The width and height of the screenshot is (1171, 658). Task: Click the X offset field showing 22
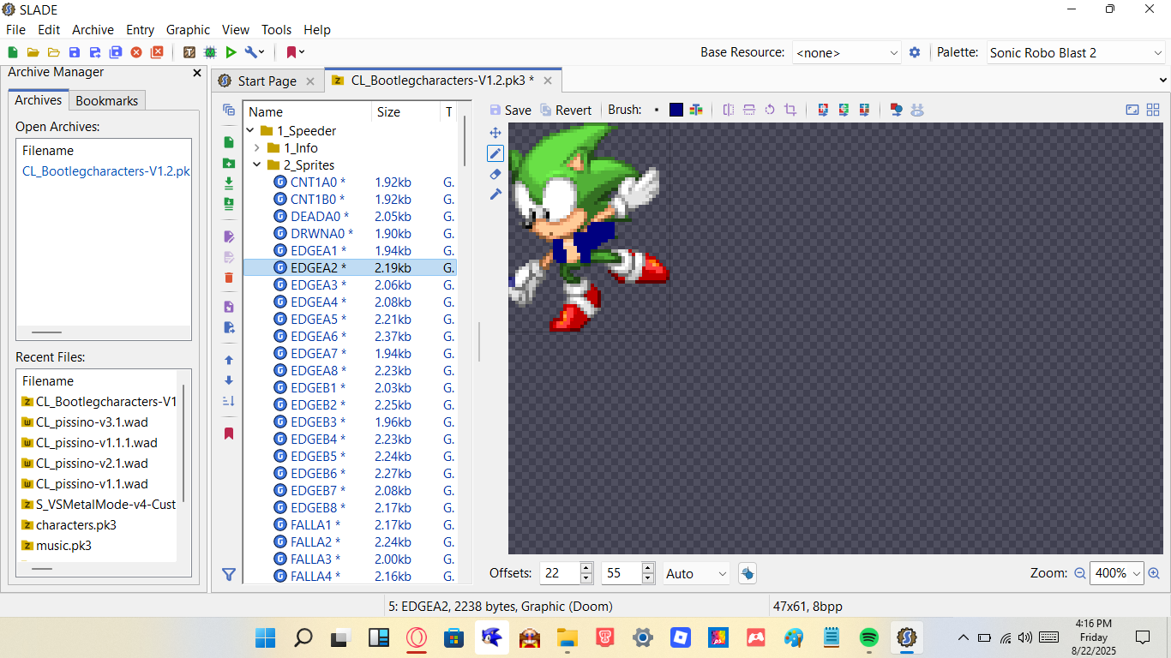pos(561,573)
